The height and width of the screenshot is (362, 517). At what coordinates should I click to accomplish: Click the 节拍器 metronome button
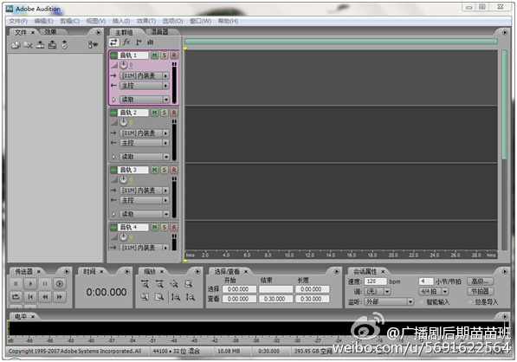(x=480, y=292)
